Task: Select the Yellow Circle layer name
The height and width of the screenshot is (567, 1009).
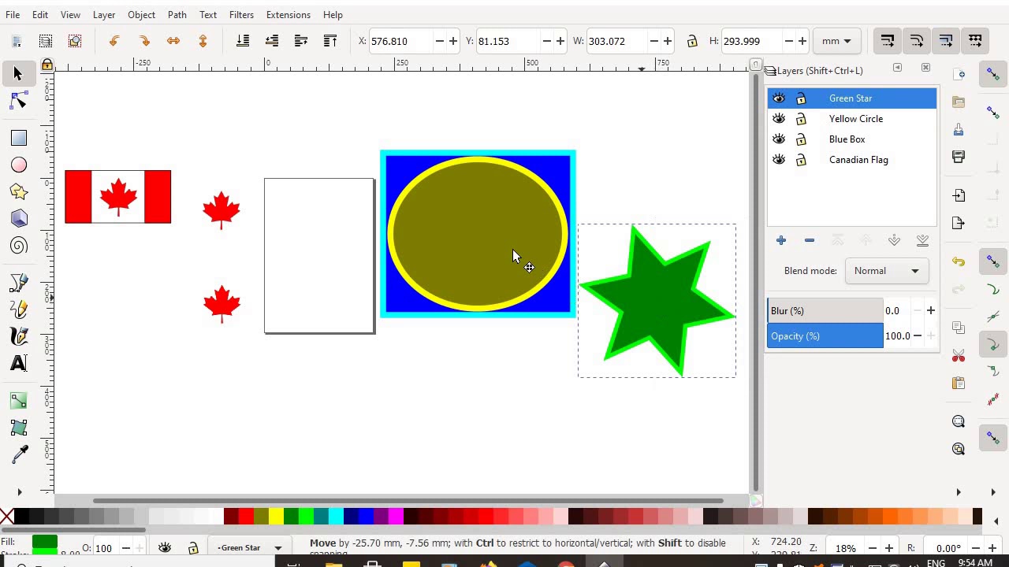Action: (856, 119)
